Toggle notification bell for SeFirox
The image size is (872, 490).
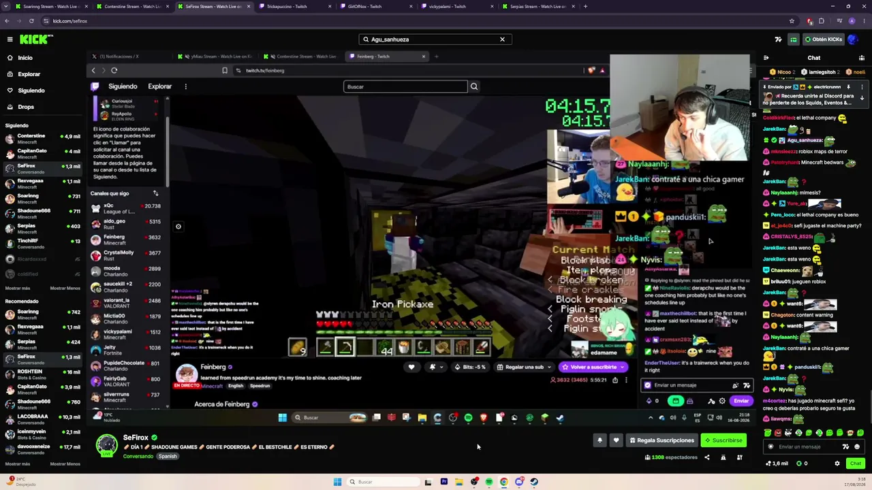tap(599, 440)
